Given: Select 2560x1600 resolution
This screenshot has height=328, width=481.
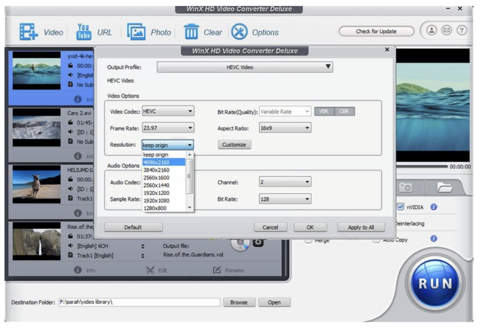Looking at the screenshot, I should tap(164, 177).
